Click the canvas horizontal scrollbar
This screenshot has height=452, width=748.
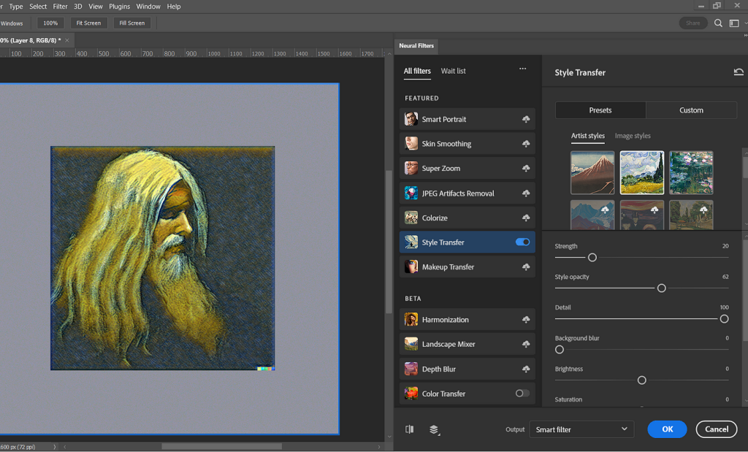[x=222, y=447]
